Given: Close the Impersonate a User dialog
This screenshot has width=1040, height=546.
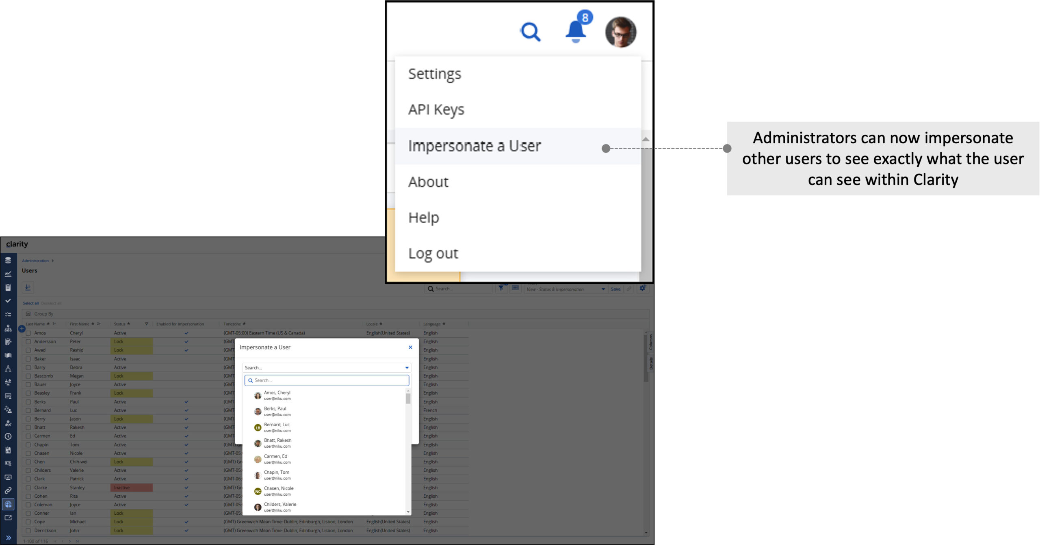Looking at the screenshot, I should pos(410,347).
